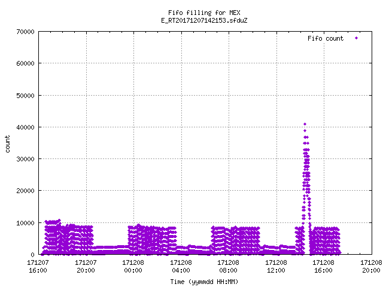Click the y-axis label 'count'
This screenshot has width=383, height=287.
[8, 144]
